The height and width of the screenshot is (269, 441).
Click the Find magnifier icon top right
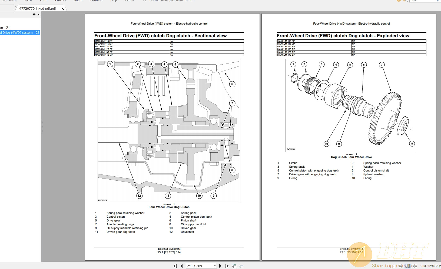point(406,1)
